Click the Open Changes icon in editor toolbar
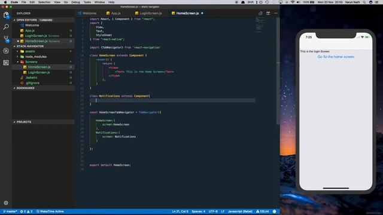This screenshot has width=383, height=215. click(x=260, y=13)
